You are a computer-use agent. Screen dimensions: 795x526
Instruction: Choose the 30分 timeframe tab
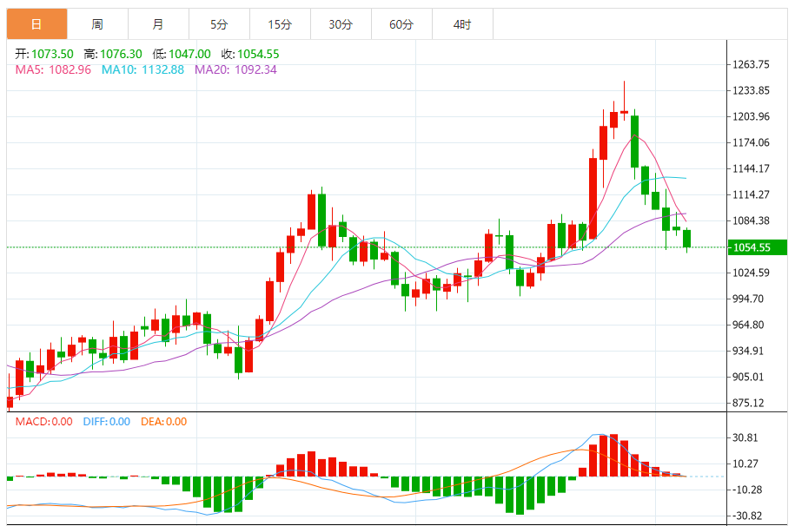(341, 23)
